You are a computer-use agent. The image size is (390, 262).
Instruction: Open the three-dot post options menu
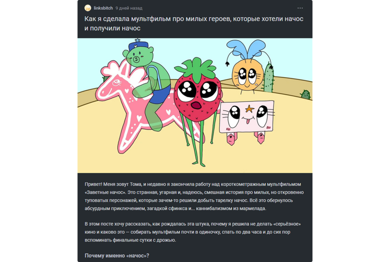pyautogui.click(x=300, y=8)
